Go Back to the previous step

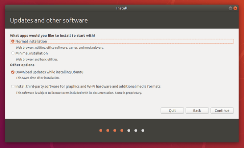coord(197,111)
